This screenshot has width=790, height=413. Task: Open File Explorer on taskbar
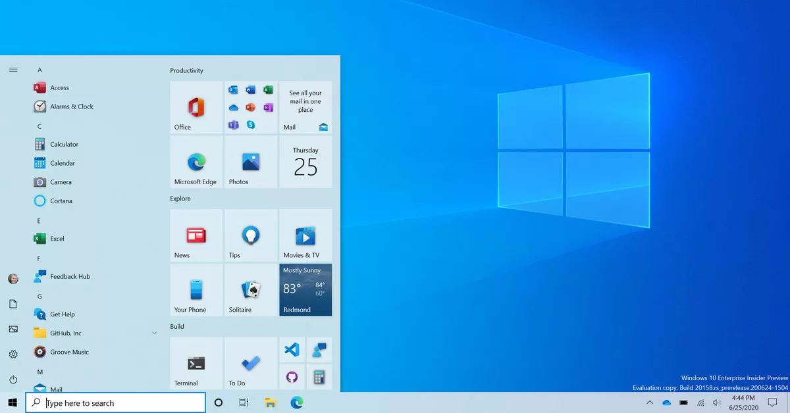pos(270,402)
